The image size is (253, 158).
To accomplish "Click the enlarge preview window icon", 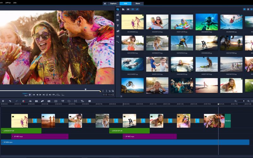I will (113, 91).
